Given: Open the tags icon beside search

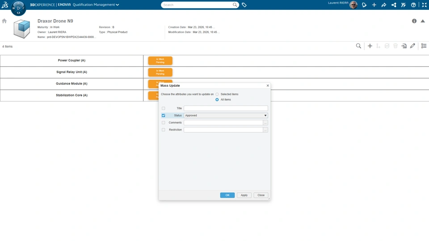Looking at the screenshot, I should pos(244,5).
